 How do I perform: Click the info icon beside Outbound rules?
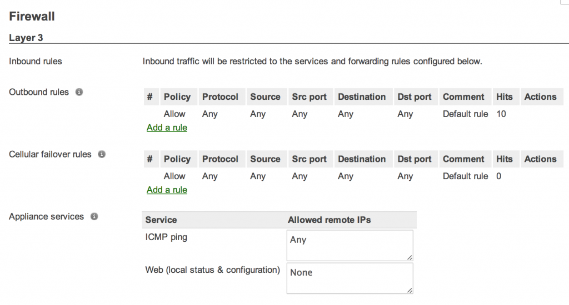click(79, 92)
